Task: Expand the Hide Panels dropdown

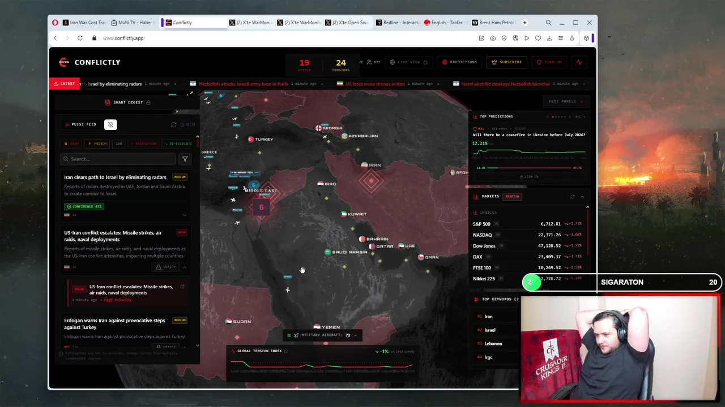Action: 566,101
